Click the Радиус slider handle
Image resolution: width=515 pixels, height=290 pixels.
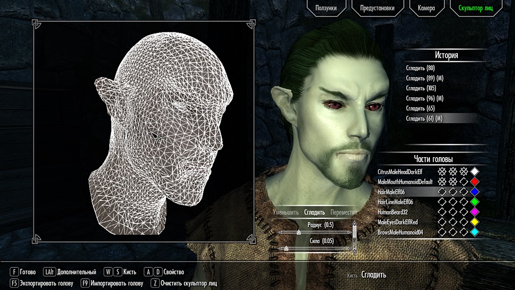coord(299,232)
